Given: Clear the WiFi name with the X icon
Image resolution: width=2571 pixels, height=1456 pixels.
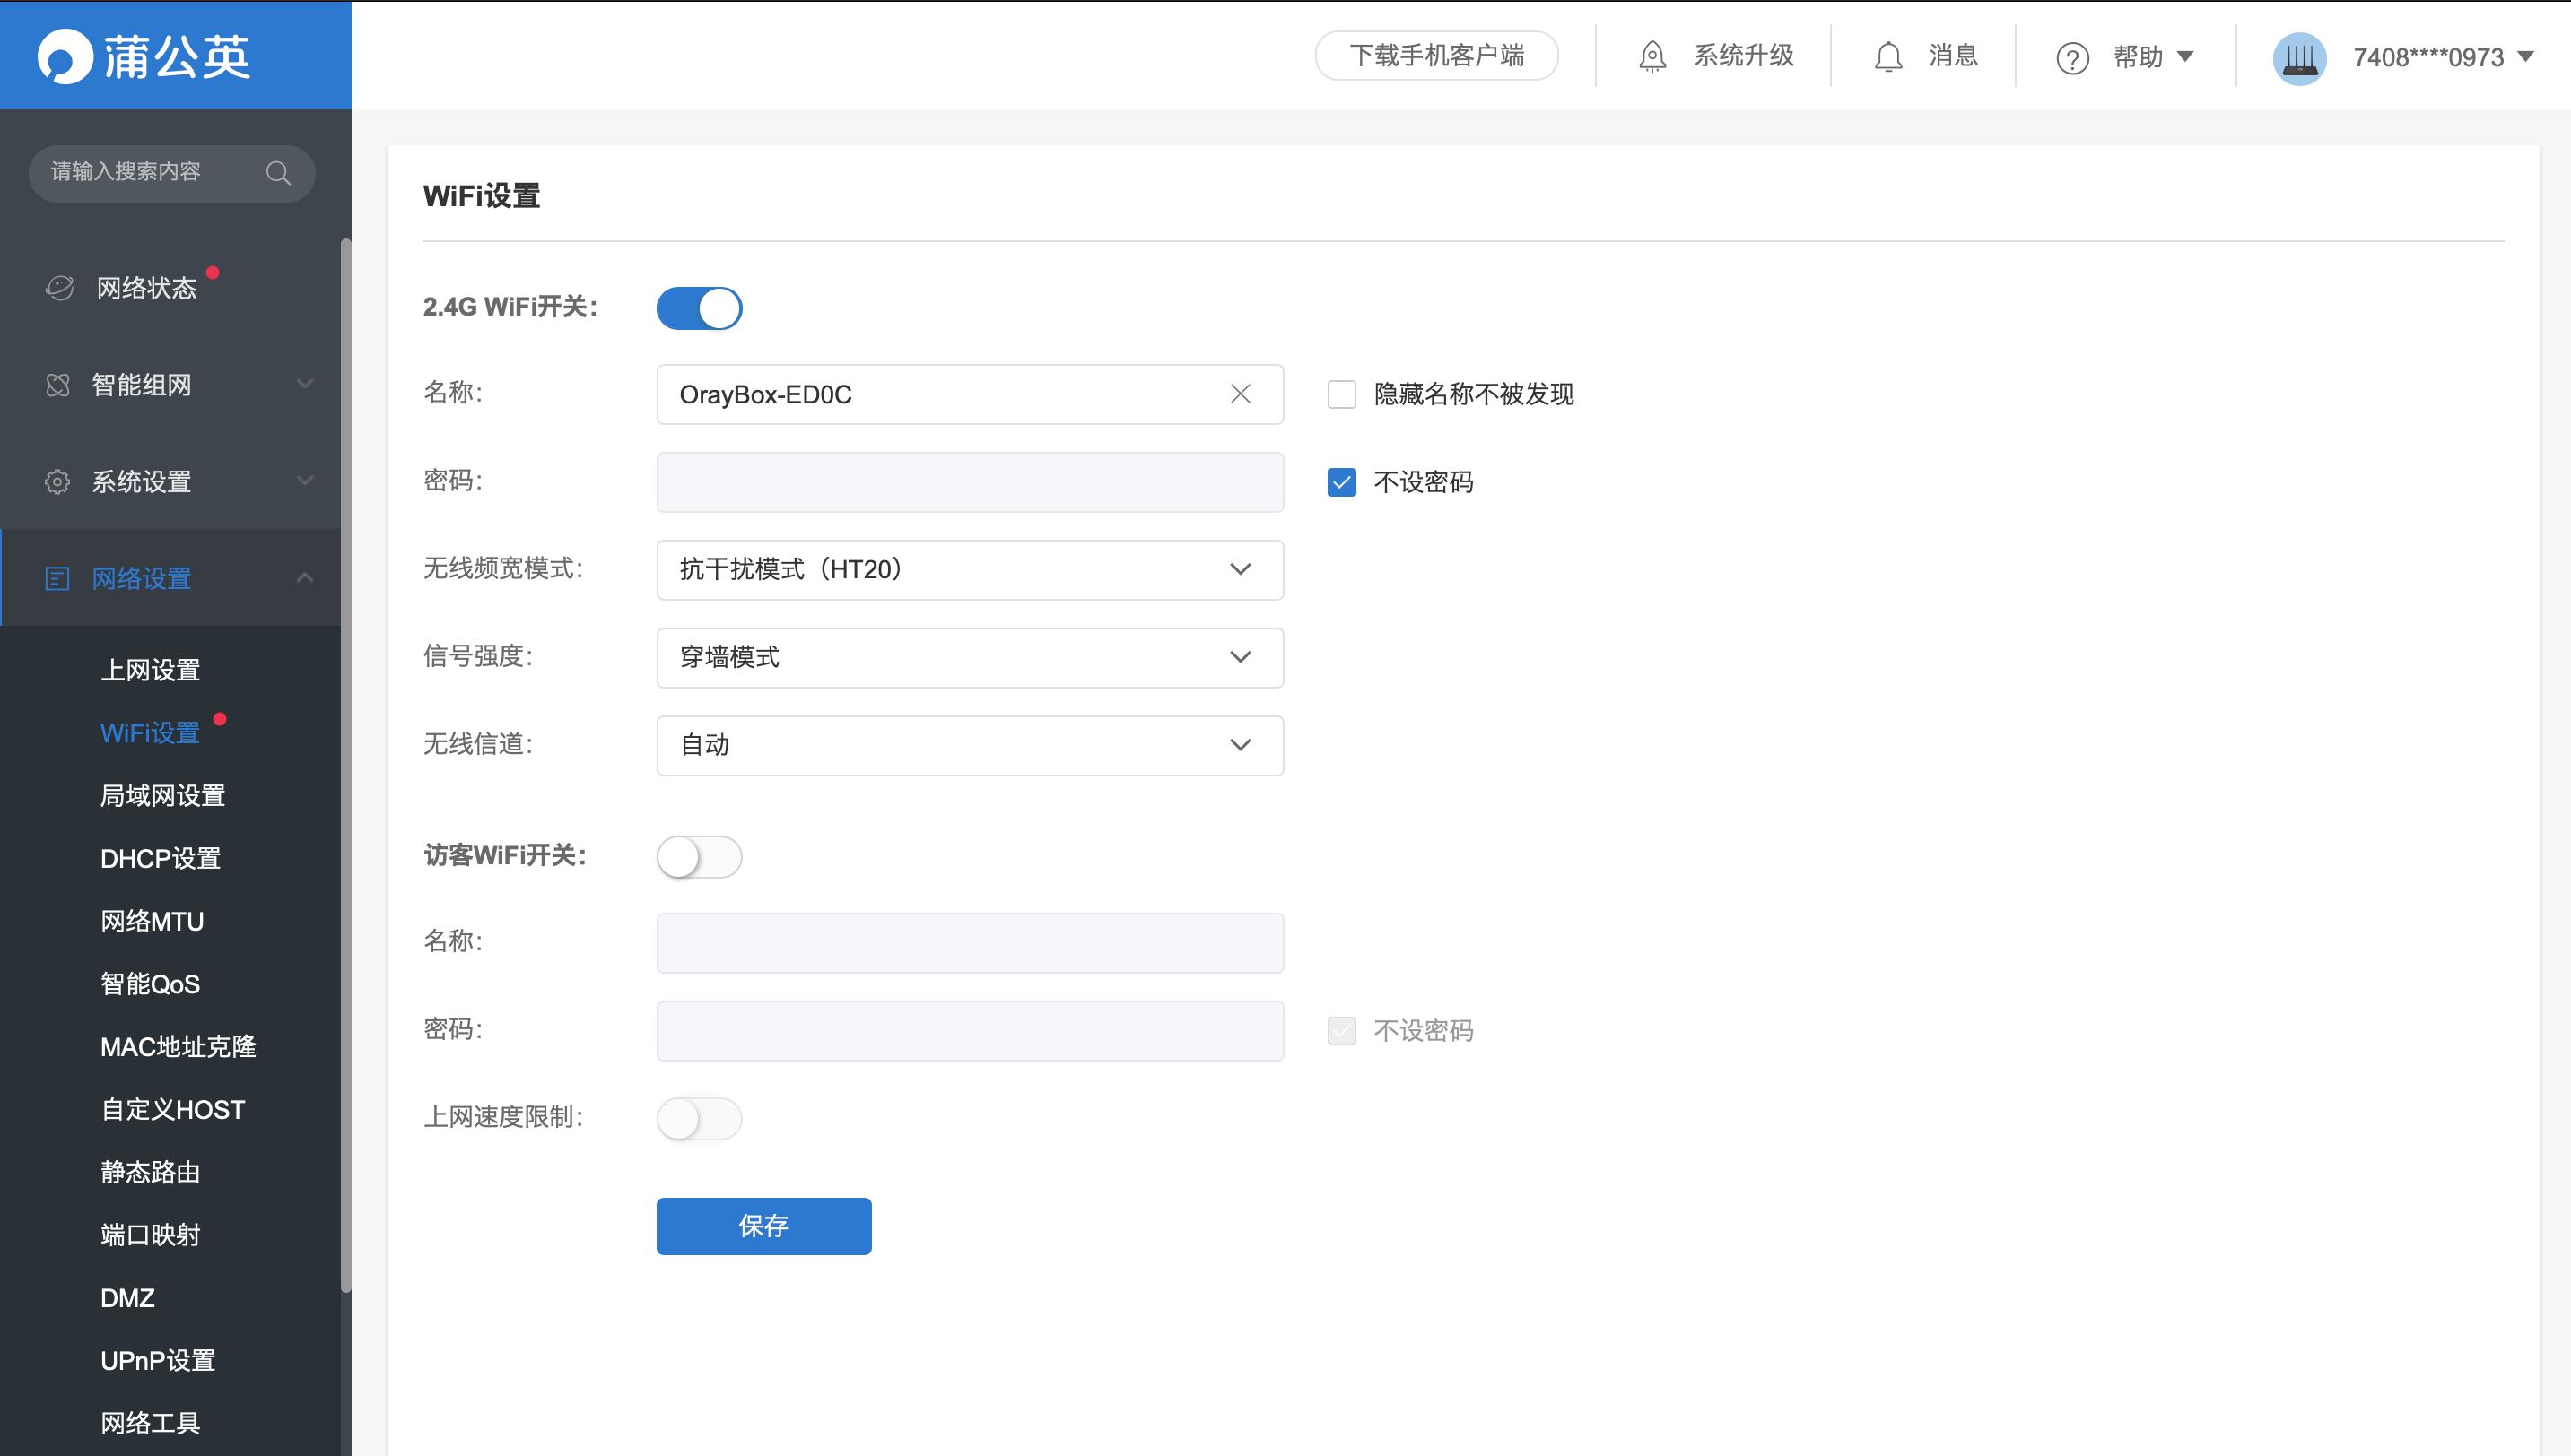Looking at the screenshot, I should coord(1242,394).
